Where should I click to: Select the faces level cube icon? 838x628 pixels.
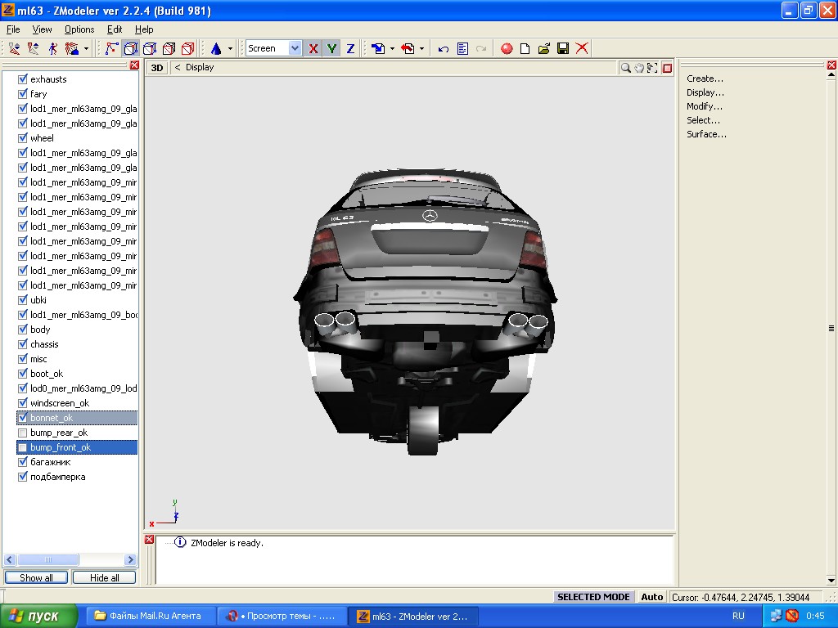pyautogui.click(x=150, y=48)
